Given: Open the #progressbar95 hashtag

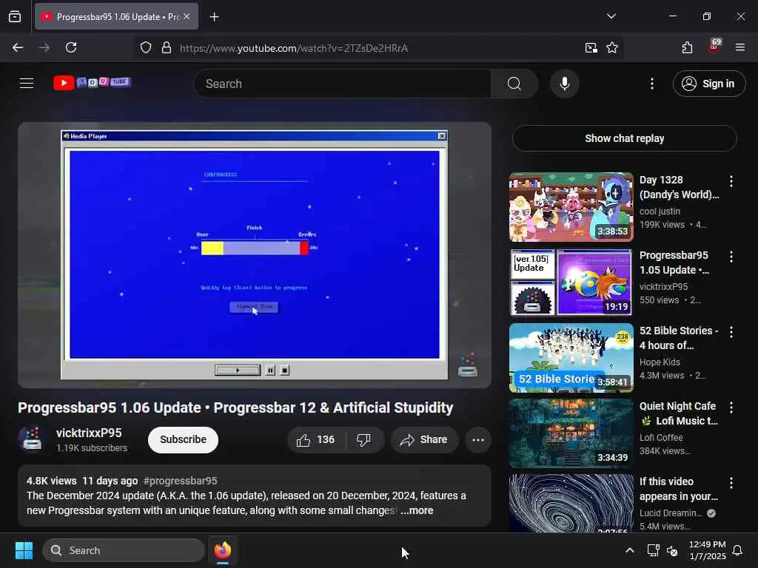Looking at the screenshot, I should [x=181, y=481].
